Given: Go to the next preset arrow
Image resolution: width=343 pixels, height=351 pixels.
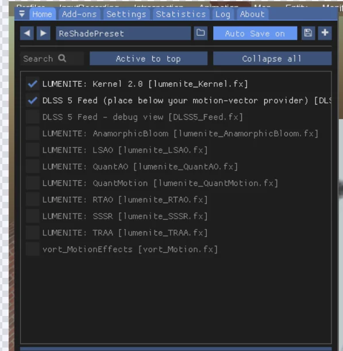Looking at the screenshot, I should tap(43, 33).
